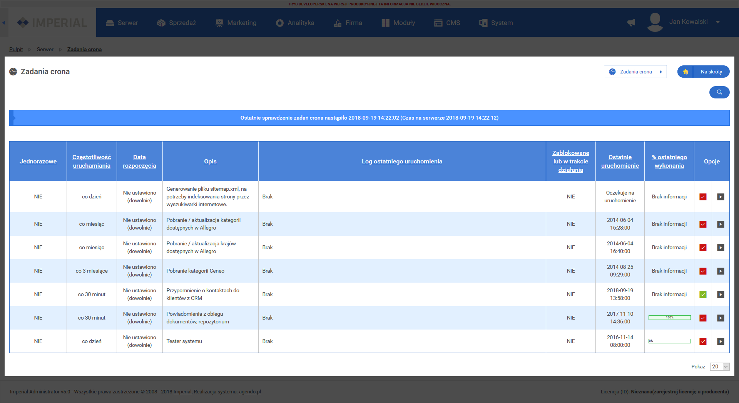
Task: Toggle checkbox for sitemap.xml task
Action: tap(703, 197)
